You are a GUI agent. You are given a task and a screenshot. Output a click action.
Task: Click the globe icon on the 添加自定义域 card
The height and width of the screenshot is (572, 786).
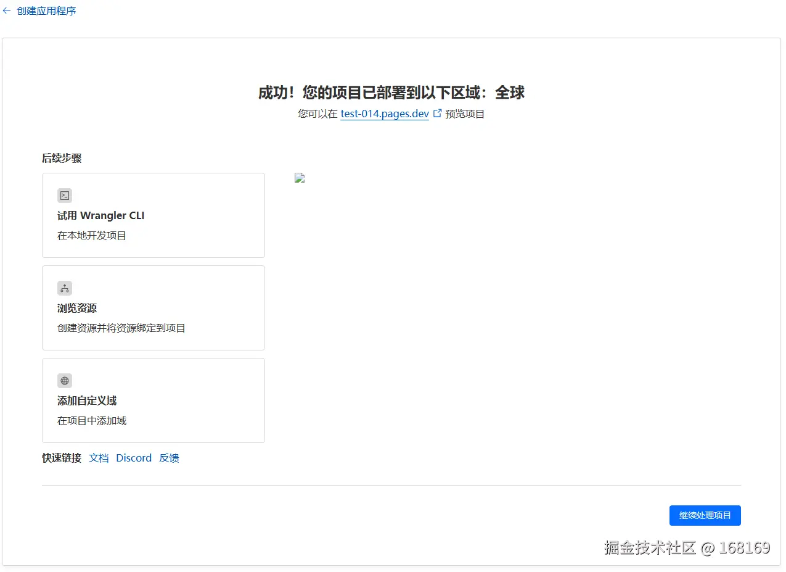point(65,381)
